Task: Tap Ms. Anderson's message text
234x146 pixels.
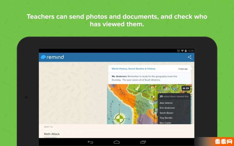Action: (x=144, y=78)
